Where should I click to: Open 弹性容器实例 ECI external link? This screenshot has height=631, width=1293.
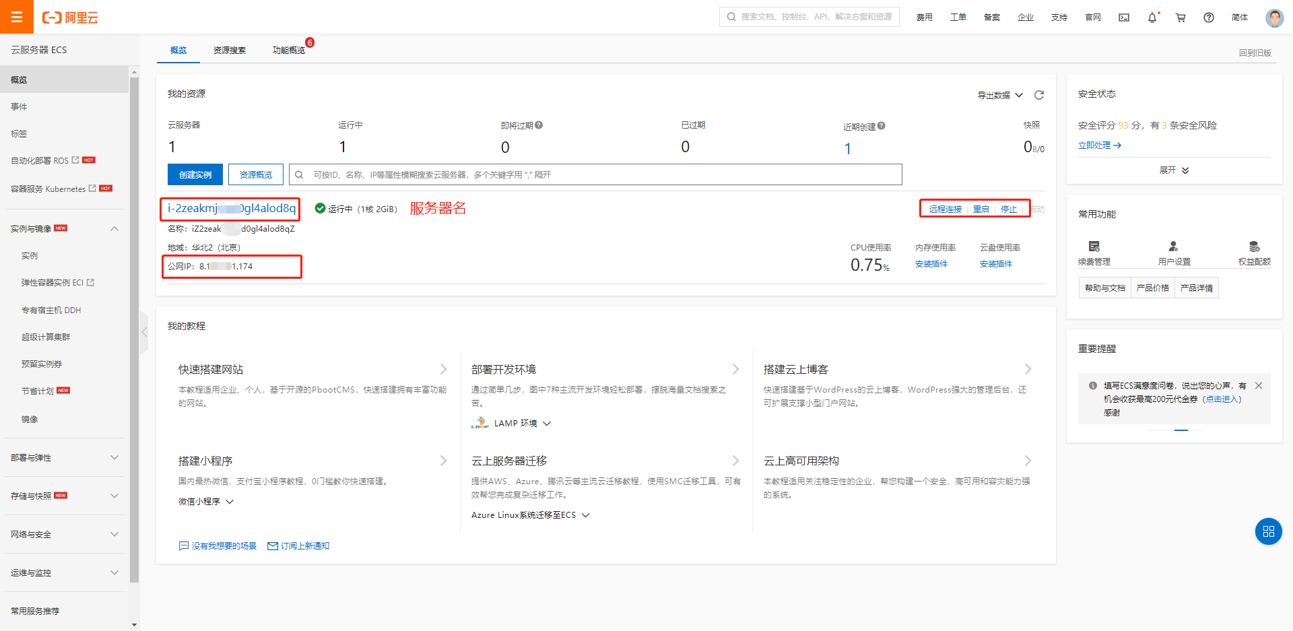pos(91,283)
